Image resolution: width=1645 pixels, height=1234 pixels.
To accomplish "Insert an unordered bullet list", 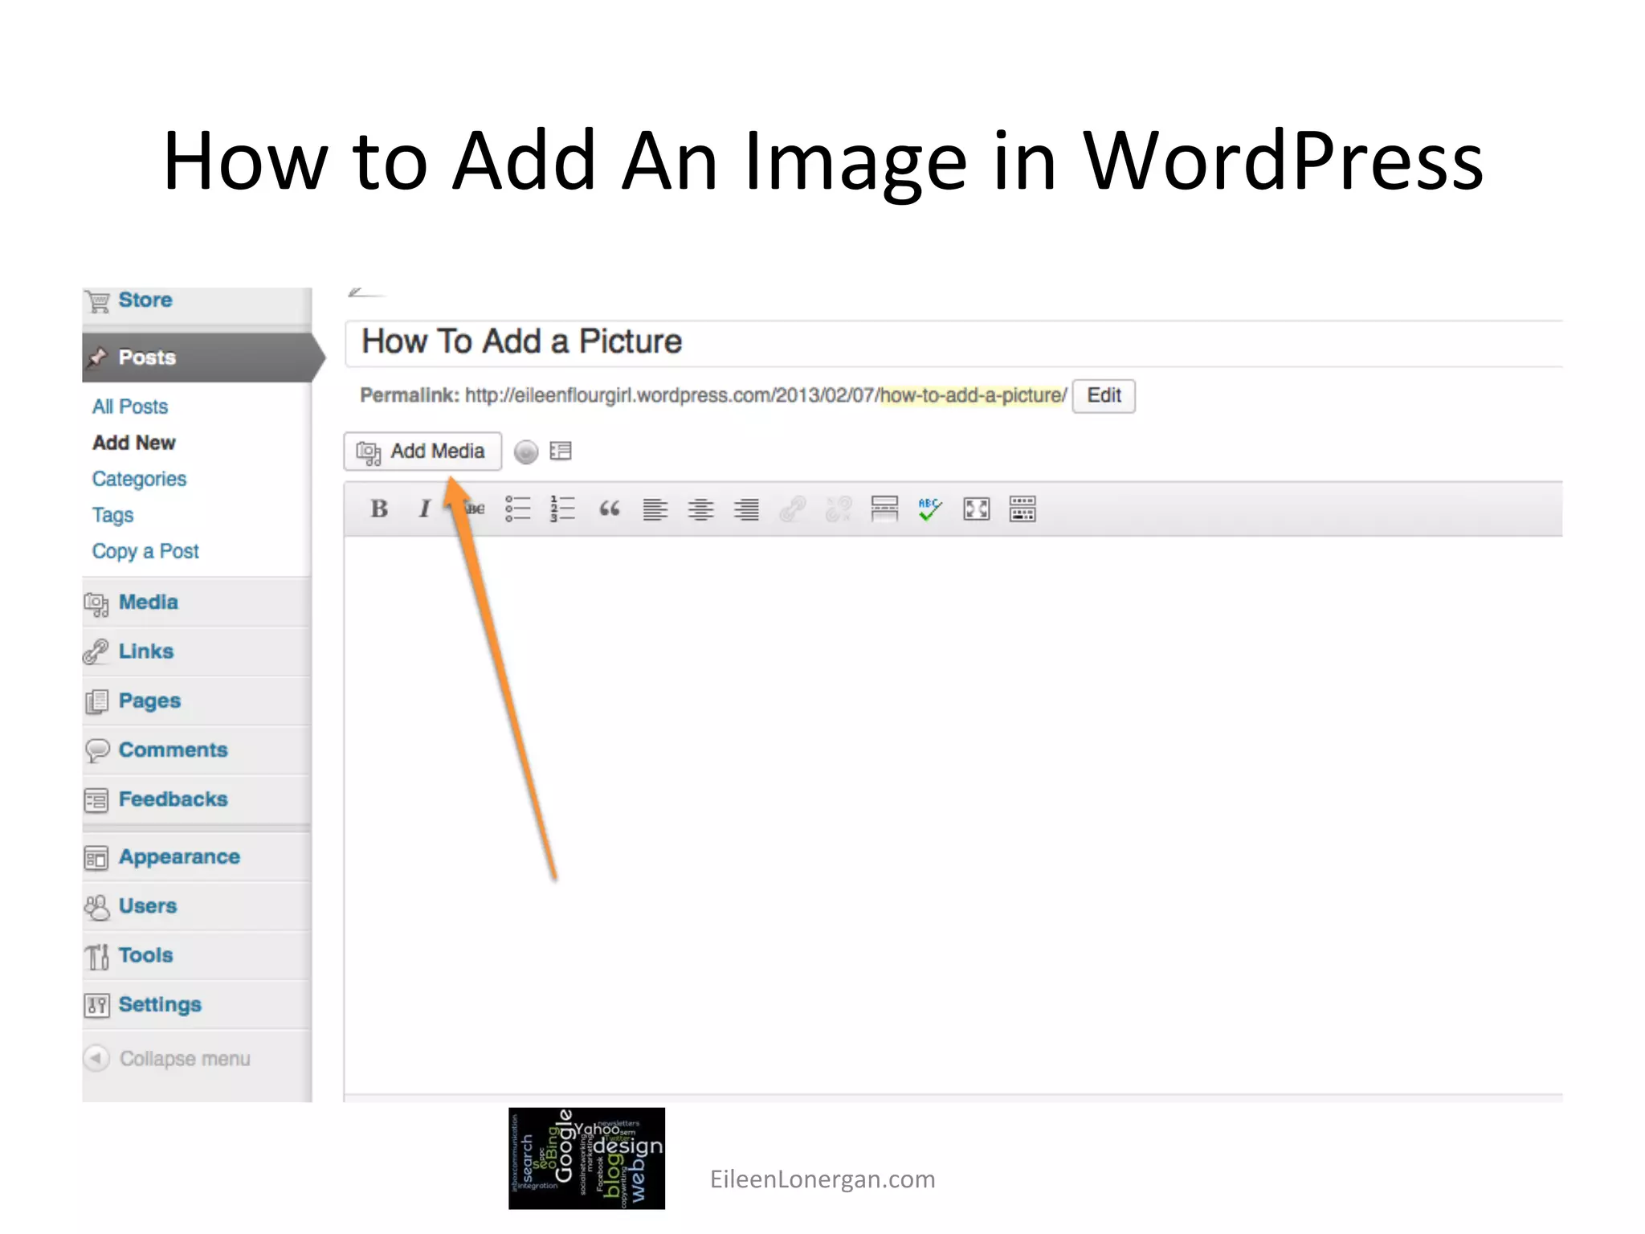I will pos(518,509).
